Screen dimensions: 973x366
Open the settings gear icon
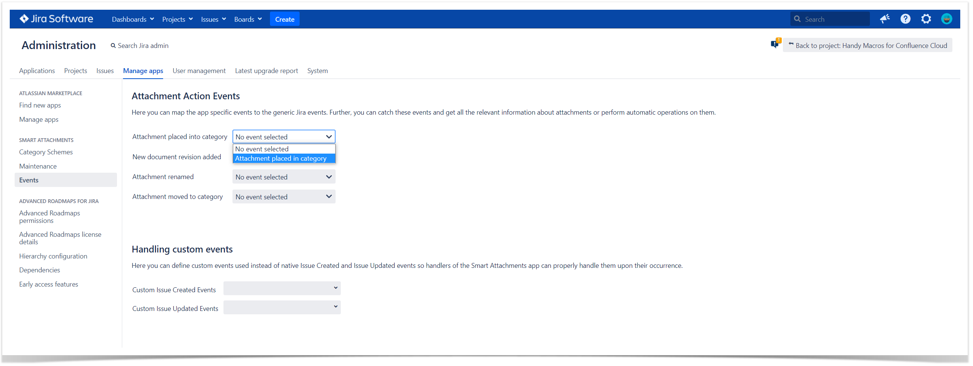coord(926,19)
